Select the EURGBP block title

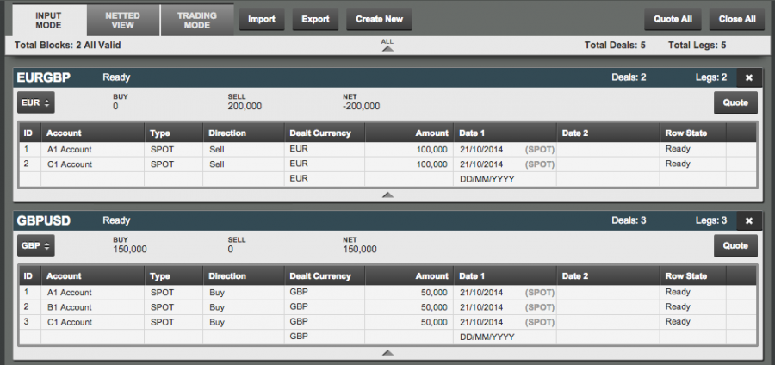44,77
